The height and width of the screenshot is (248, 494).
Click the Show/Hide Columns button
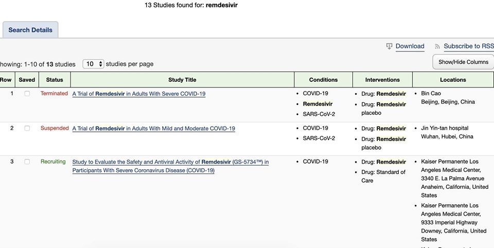pyautogui.click(x=463, y=62)
